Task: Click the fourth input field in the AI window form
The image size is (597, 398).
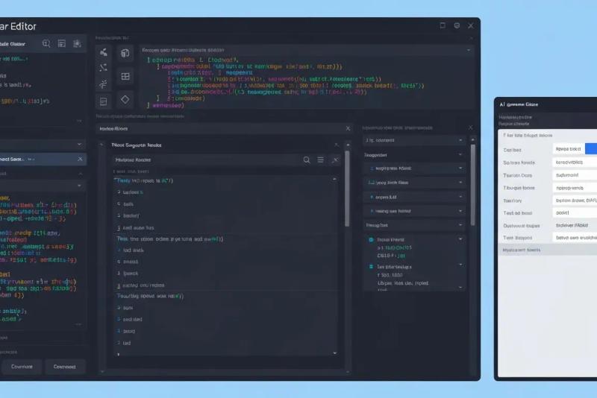Action: (575, 188)
